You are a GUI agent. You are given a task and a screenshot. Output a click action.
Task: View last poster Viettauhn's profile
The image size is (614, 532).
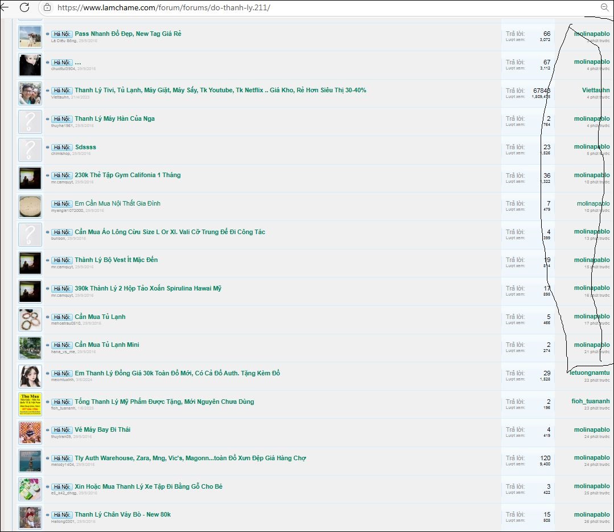[x=595, y=90]
